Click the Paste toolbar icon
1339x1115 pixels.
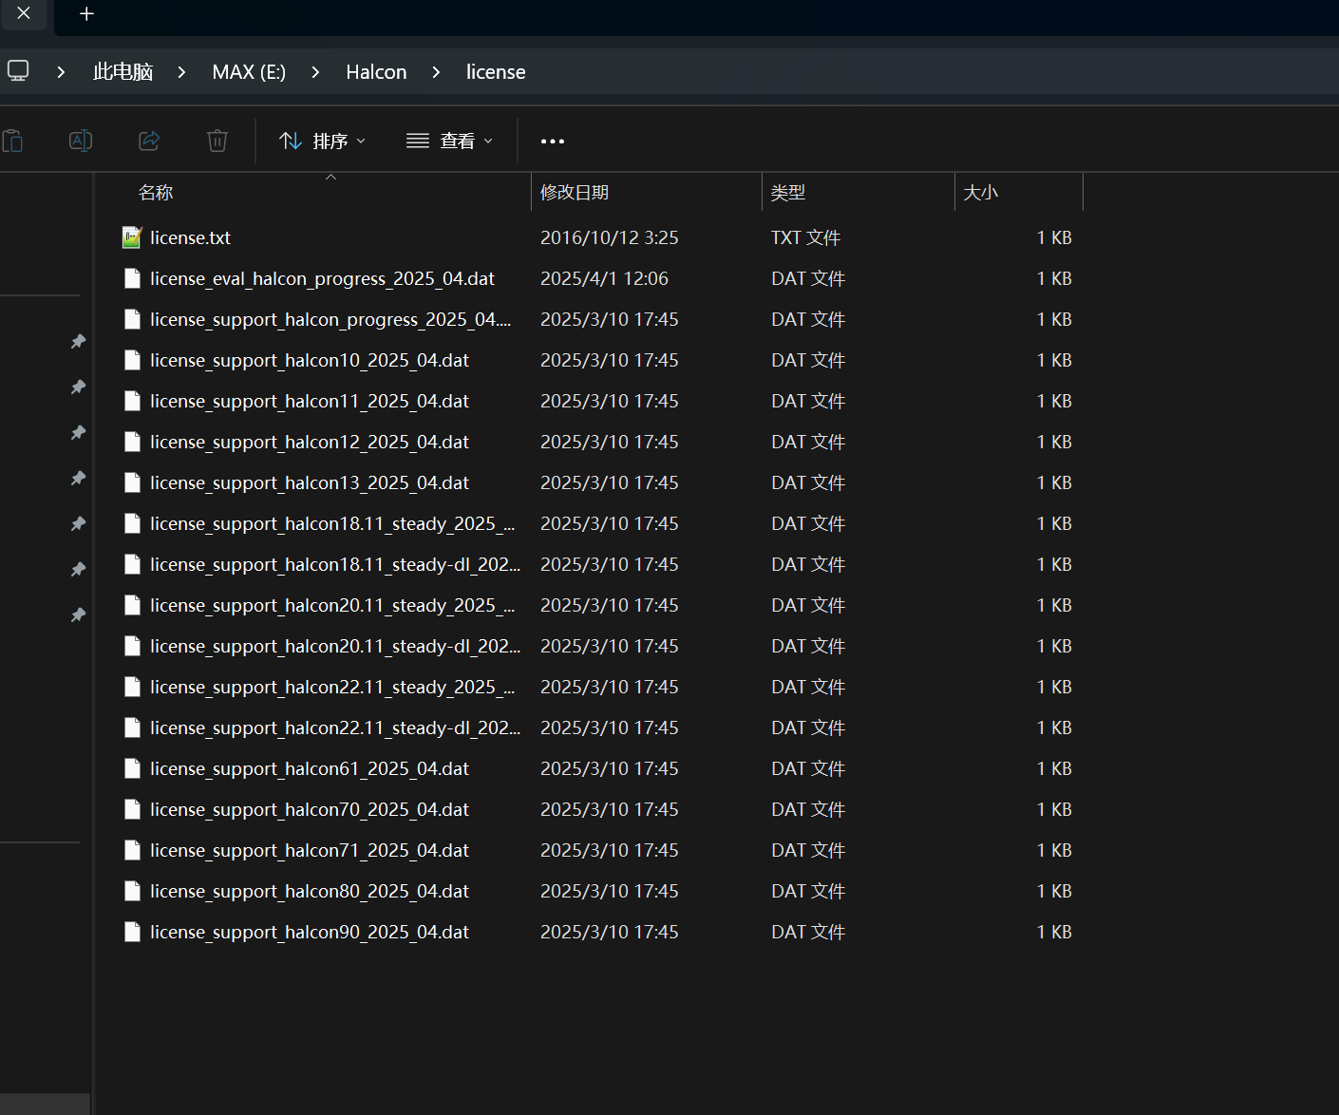click(12, 142)
